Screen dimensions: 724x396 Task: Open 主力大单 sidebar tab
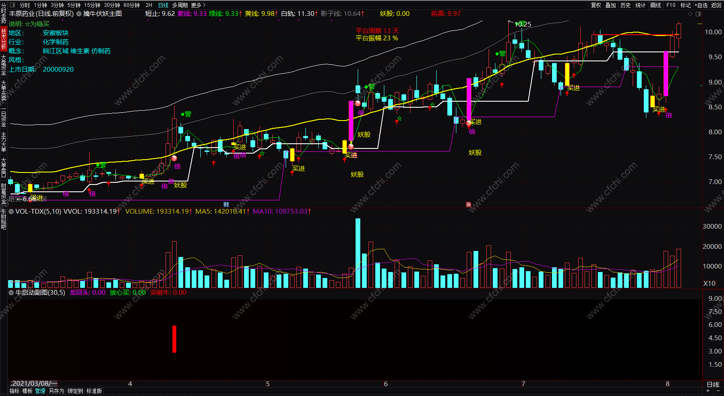(x=3, y=142)
